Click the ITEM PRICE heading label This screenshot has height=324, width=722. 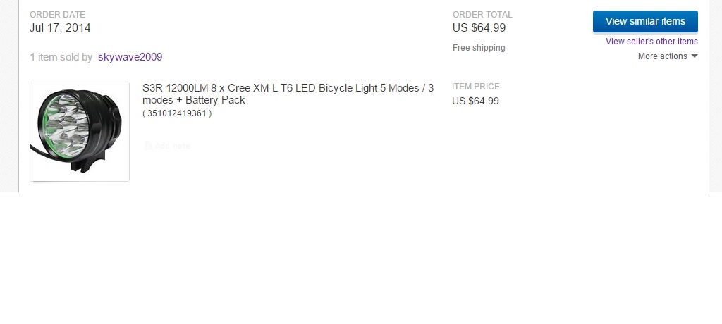pyautogui.click(x=477, y=87)
